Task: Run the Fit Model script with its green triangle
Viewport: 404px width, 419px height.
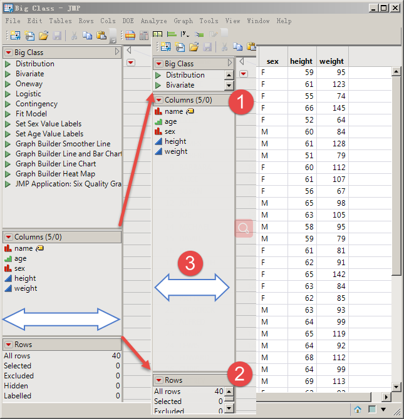Action: click(8, 114)
